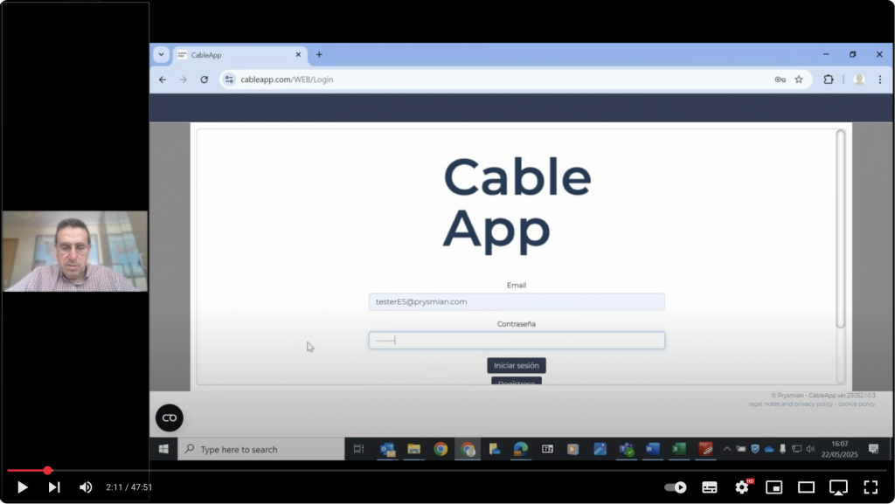The width and height of the screenshot is (895, 504).
Task: Bookmark this page with the star
Action: tap(799, 79)
